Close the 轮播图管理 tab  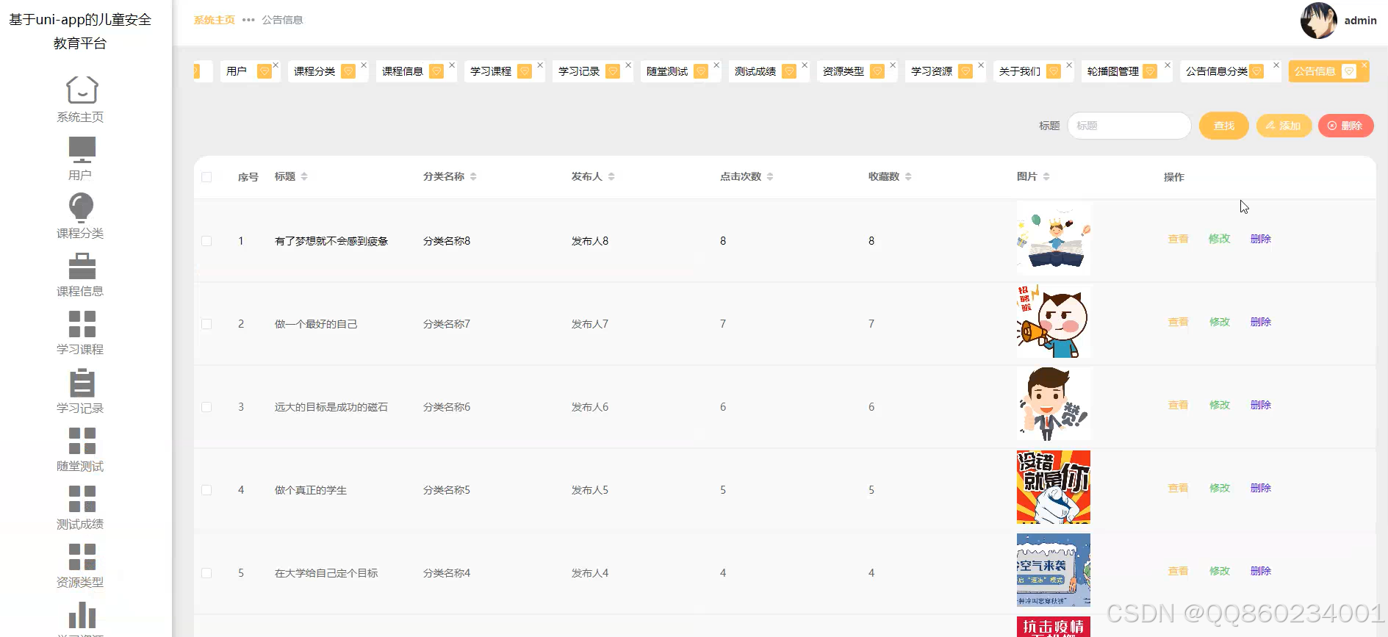click(x=1168, y=65)
